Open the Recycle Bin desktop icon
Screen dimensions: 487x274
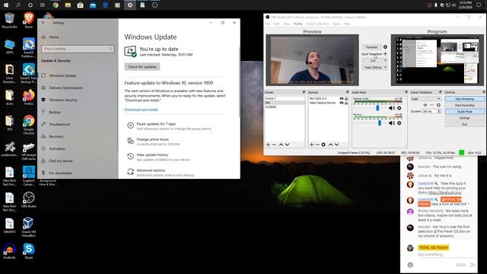[9, 21]
